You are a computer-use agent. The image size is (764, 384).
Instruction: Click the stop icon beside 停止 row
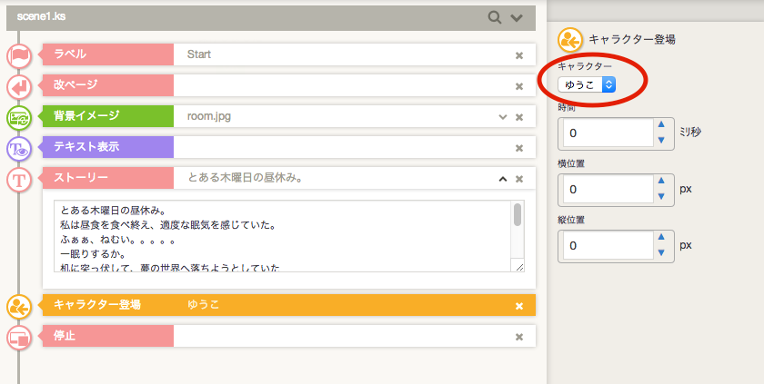(x=19, y=337)
